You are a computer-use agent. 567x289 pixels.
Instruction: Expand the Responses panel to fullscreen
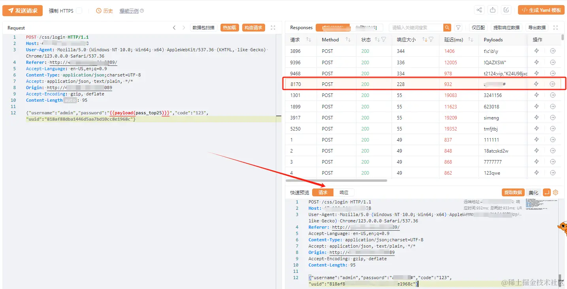(x=556, y=28)
